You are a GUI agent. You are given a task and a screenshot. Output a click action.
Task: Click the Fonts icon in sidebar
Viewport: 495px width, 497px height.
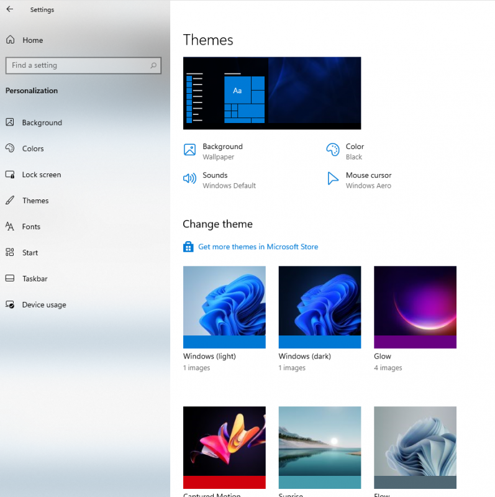click(10, 226)
